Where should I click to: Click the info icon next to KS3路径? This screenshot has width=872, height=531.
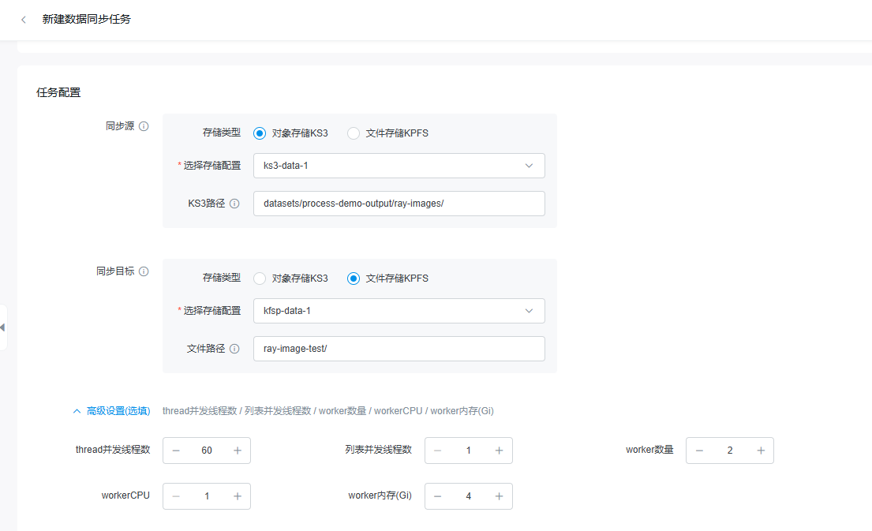234,204
